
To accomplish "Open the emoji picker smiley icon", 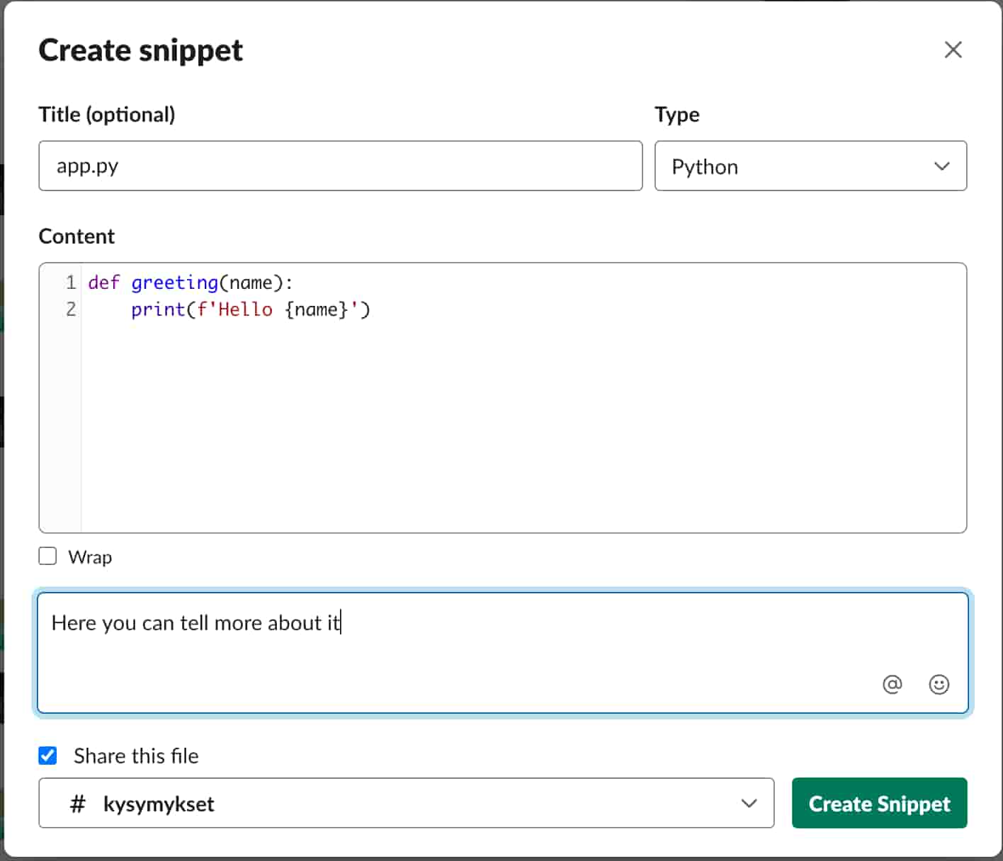I will point(939,684).
